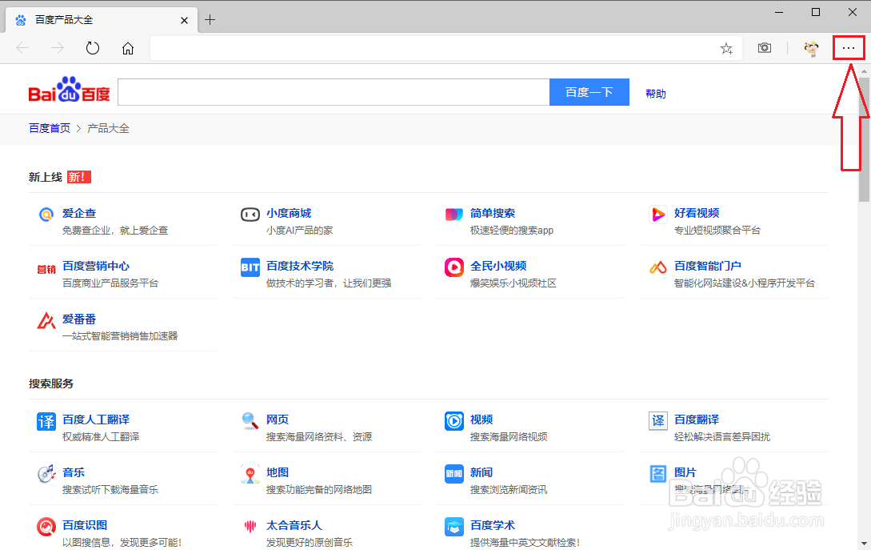
Task: Click the 爱番番 icon
Action: (46, 320)
